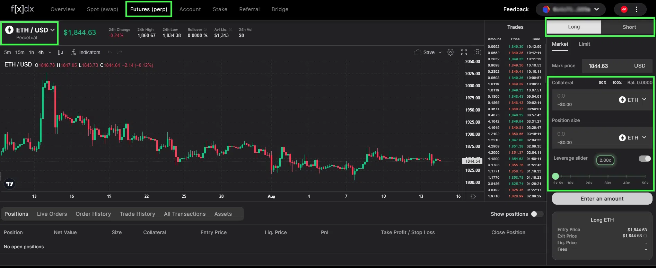Redo the chart change

(x=120, y=52)
